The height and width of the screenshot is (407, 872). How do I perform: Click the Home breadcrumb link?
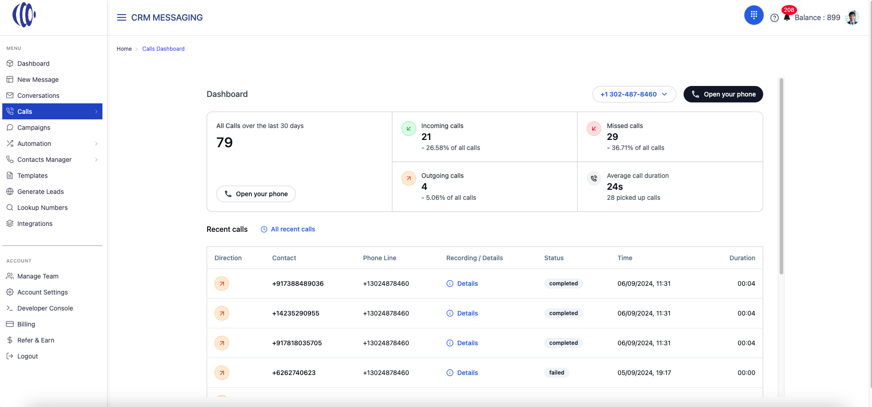(x=124, y=49)
